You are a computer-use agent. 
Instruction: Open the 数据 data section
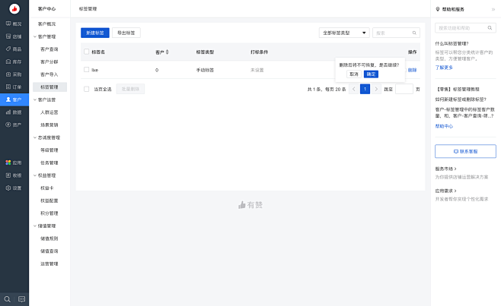(14, 112)
